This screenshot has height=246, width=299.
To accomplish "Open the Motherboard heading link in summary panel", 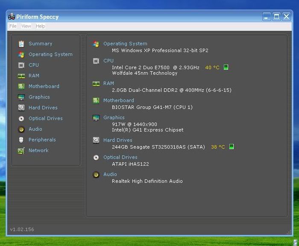I will (x=118, y=100).
